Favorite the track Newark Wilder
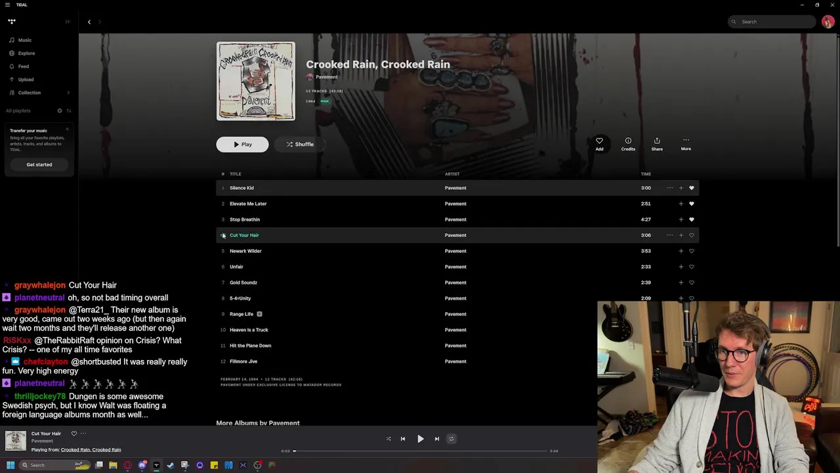The image size is (840, 473). pyautogui.click(x=692, y=251)
